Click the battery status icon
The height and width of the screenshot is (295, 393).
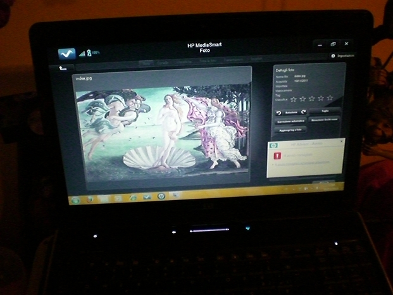pos(89,53)
